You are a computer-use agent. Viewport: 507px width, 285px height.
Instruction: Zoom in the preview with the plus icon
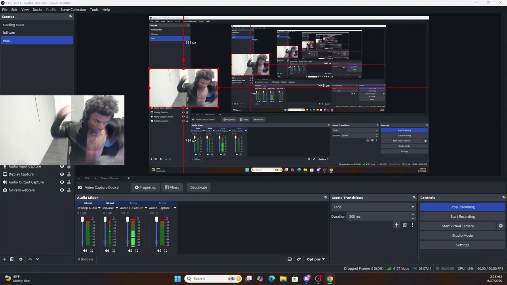pos(95,178)
